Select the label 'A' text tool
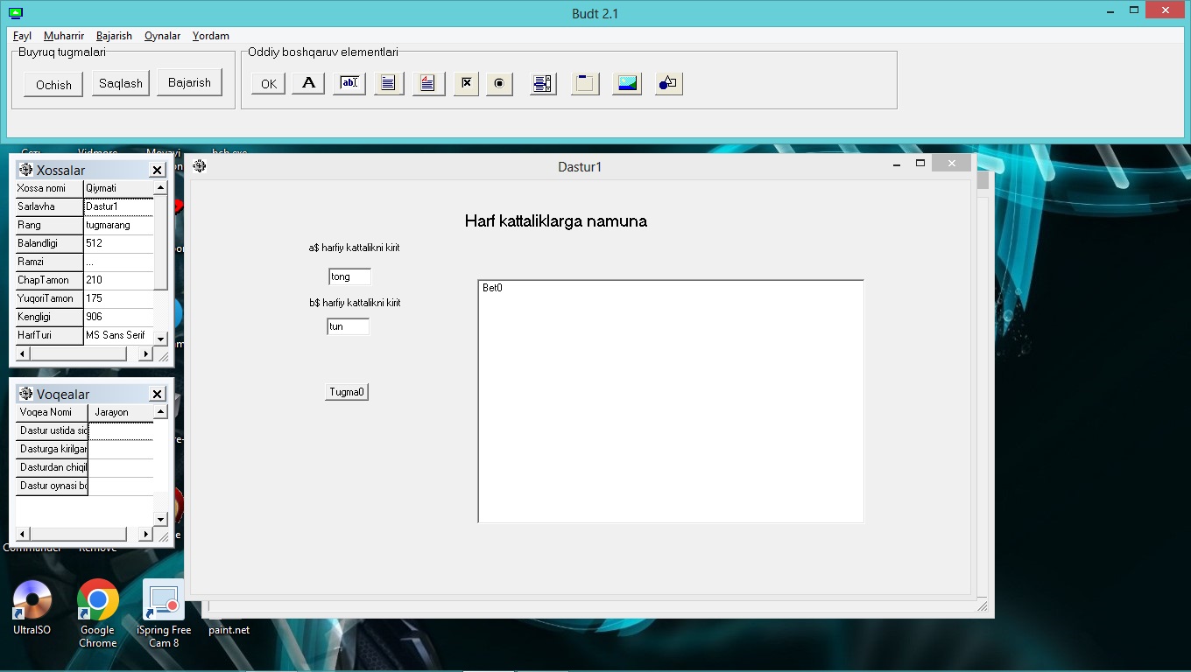The width and height of the screenshot is (1191, 672). [x=308, y=83]
